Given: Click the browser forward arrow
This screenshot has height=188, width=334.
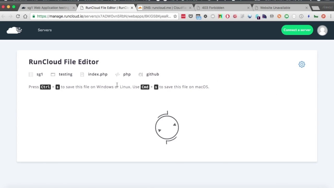Looking at the screenshot, I should click(10, 16).
